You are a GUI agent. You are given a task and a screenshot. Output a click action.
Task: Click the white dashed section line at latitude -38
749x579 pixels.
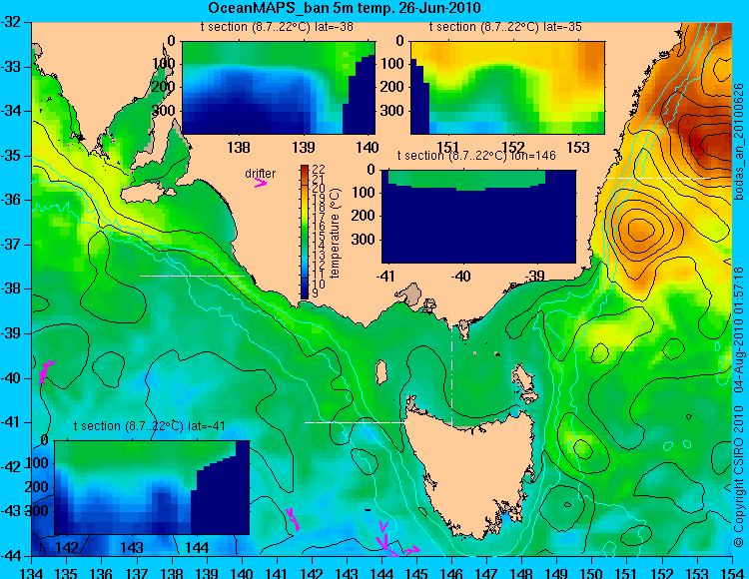192,276
